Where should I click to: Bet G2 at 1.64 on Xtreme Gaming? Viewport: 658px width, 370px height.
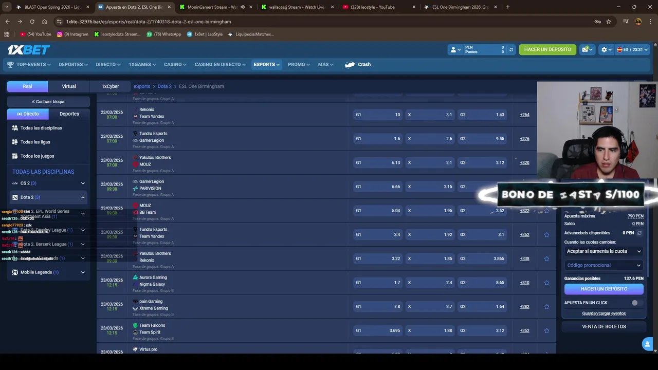(x=482, y=307)
